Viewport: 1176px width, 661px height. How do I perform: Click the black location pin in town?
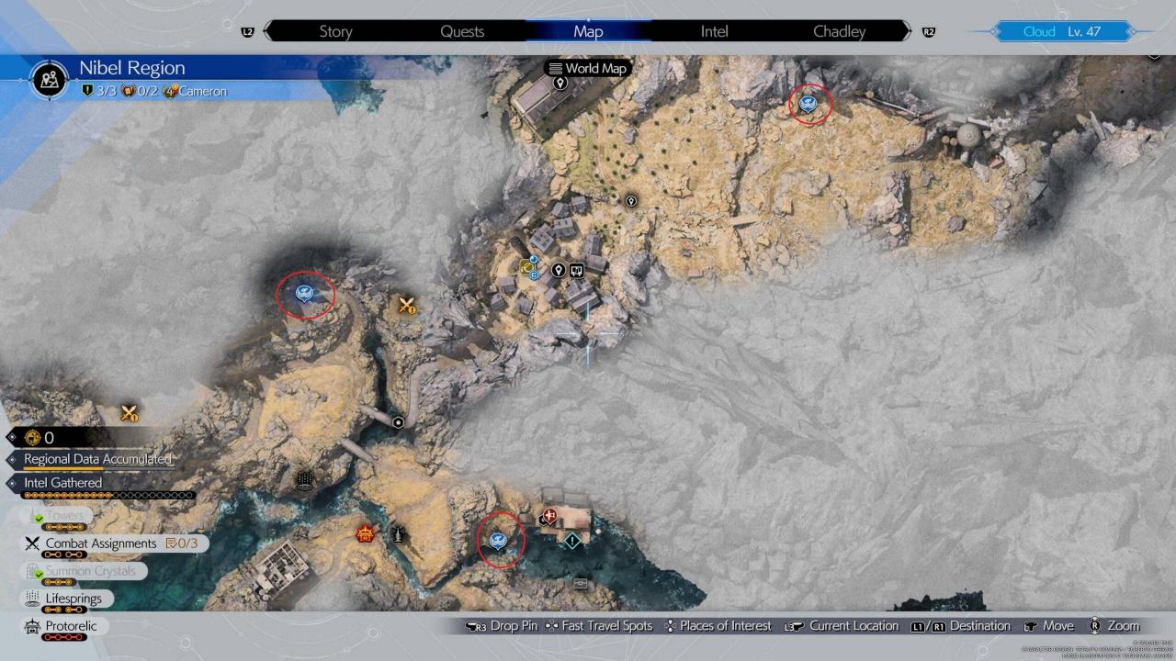pos(558,271)
